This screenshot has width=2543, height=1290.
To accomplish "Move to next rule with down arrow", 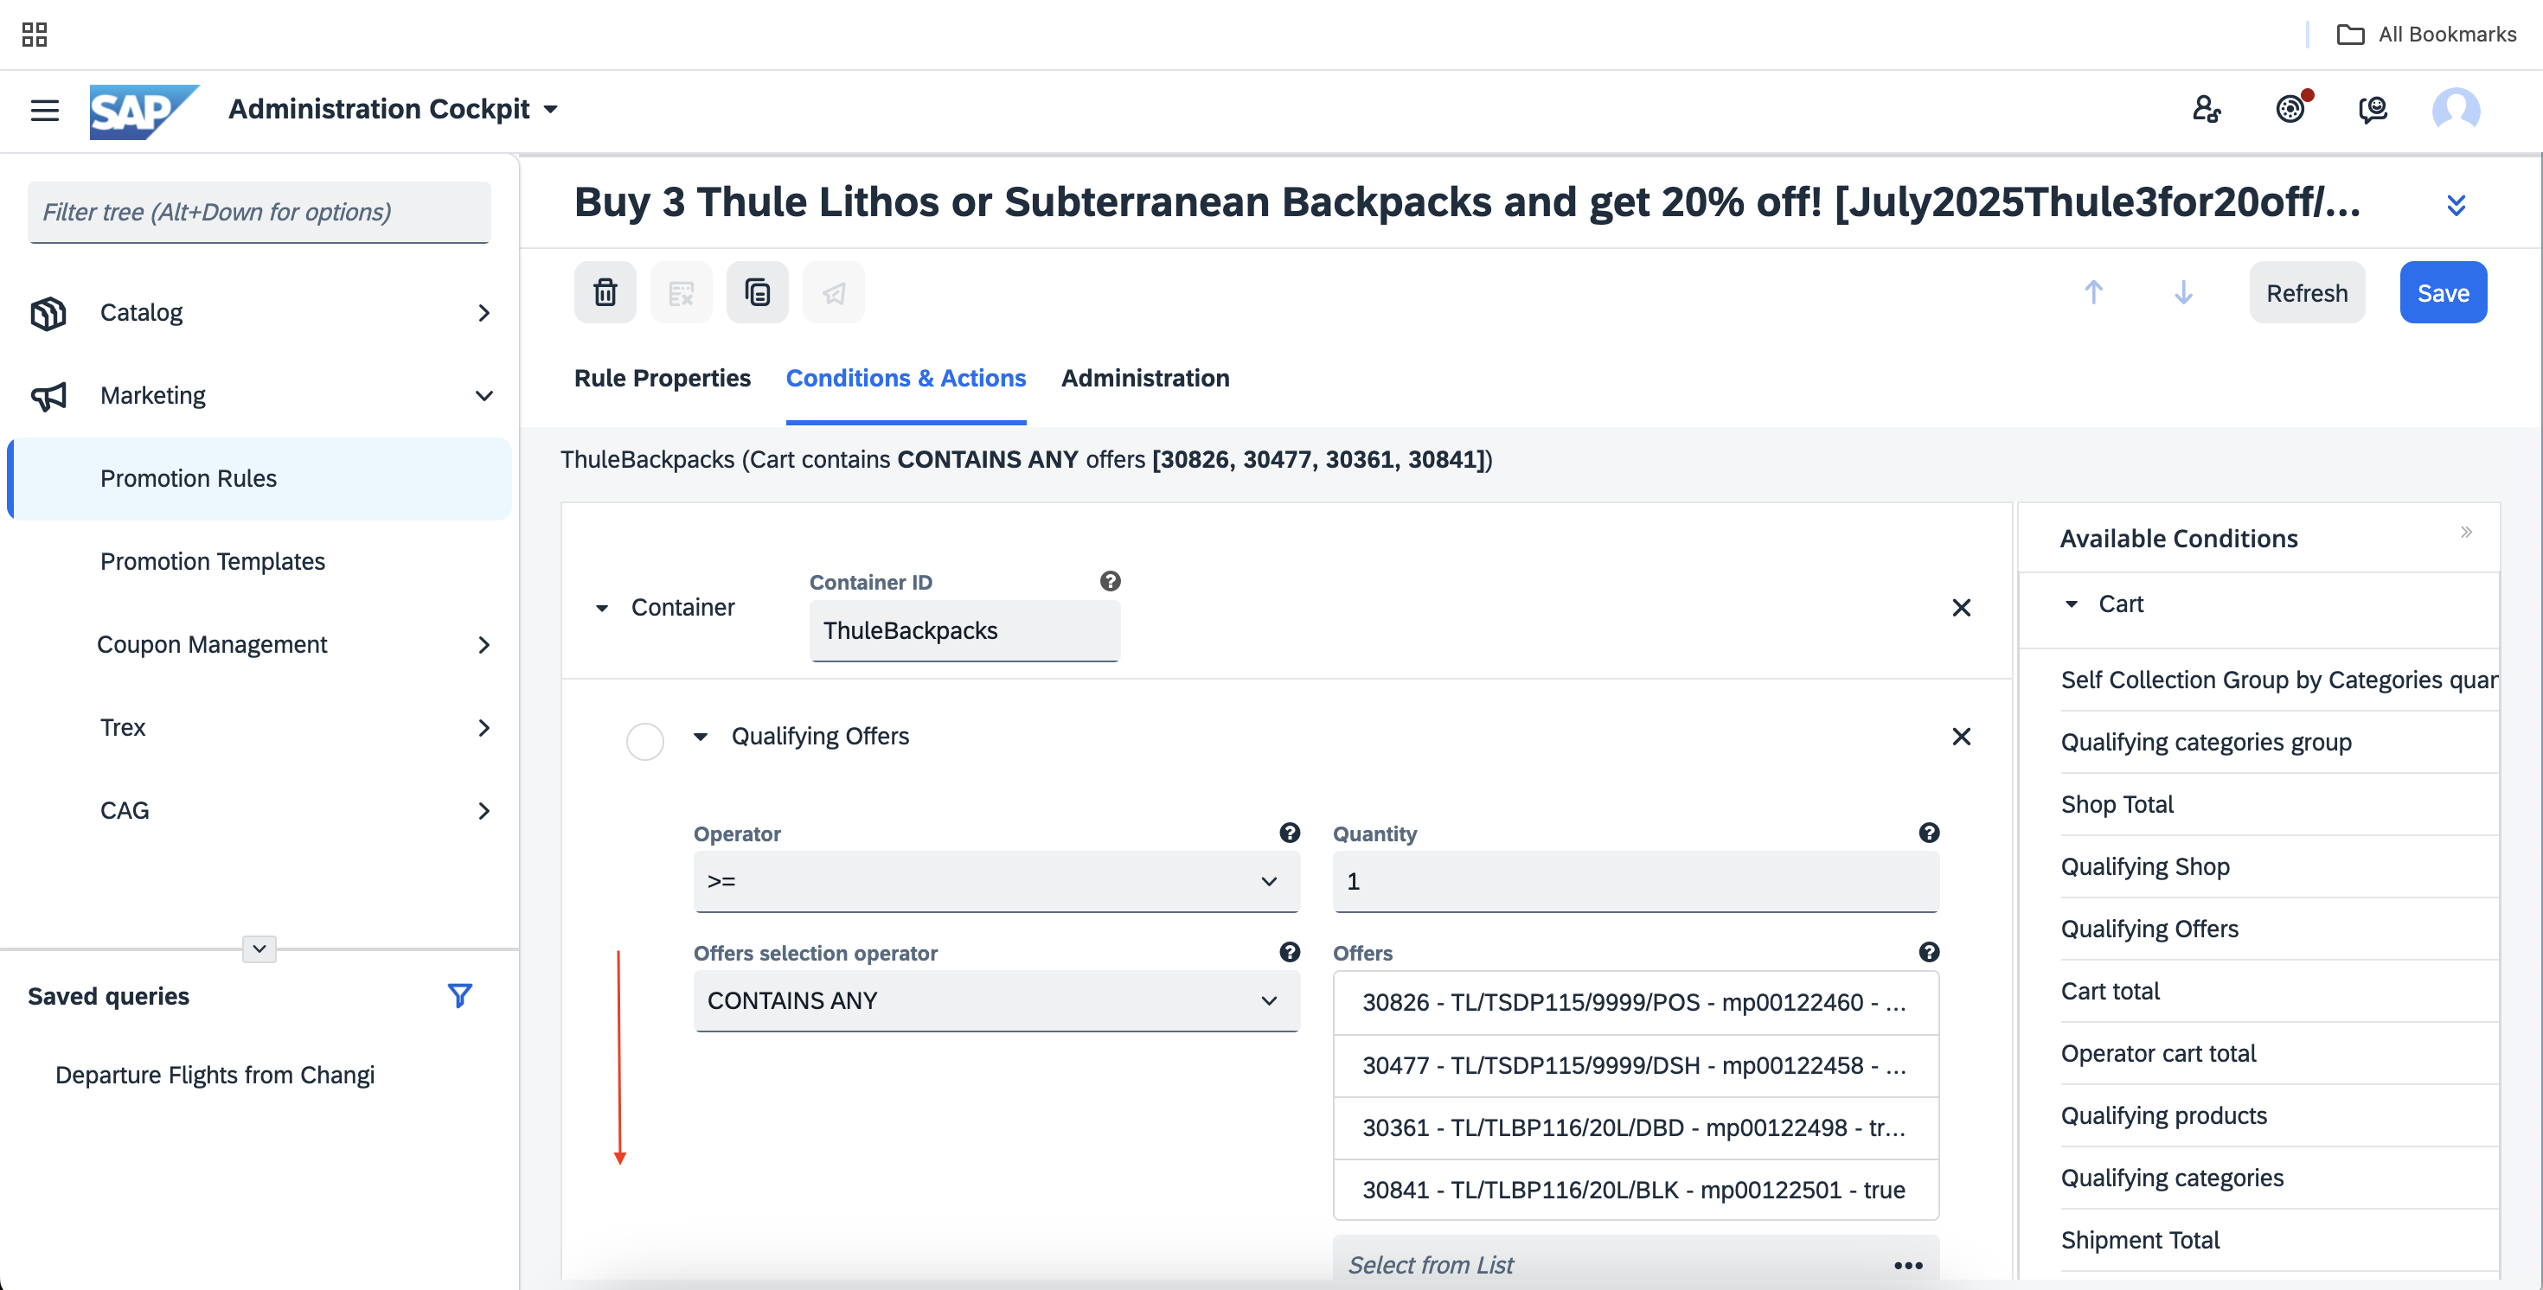I will [2182, 292].
